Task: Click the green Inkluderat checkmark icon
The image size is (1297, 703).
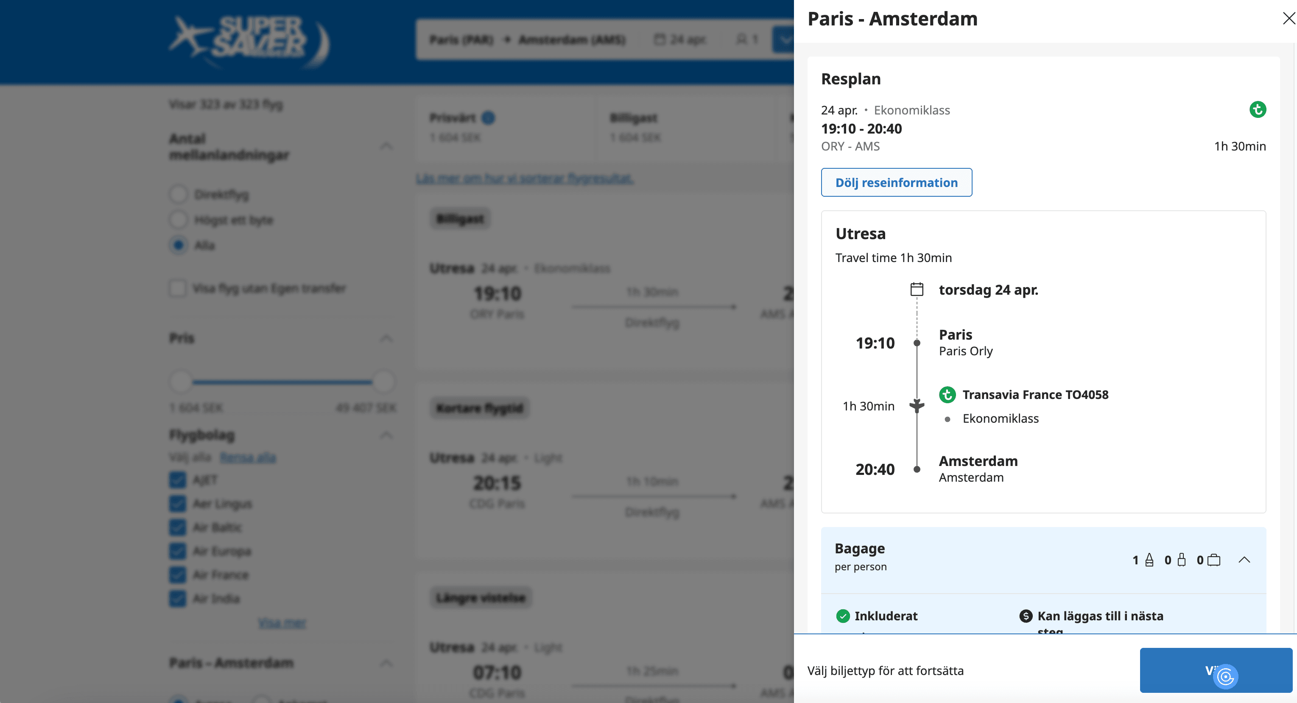Action: tap(842, 616)
